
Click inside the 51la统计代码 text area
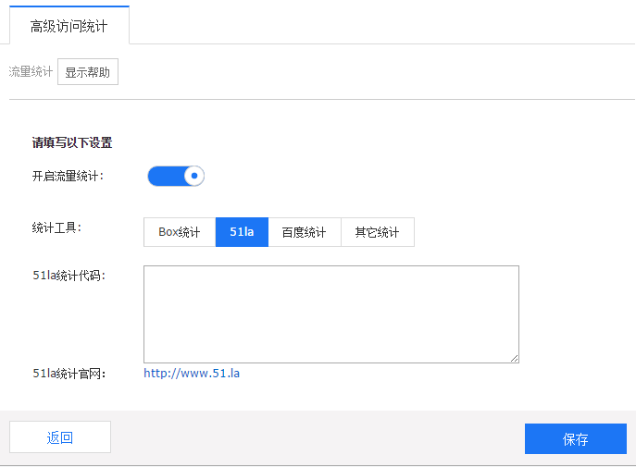click(330, 313)
